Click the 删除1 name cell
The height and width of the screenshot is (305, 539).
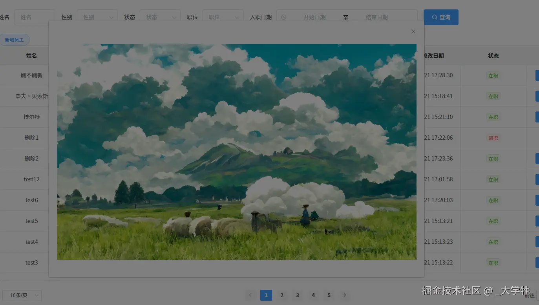tap(32, 138)
